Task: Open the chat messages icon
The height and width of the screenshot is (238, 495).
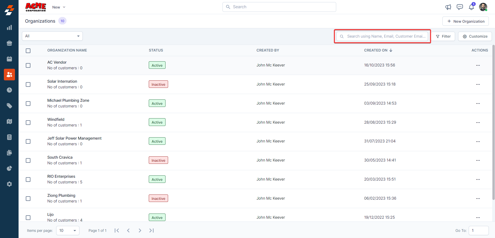Action: pyautogui.click(x=460, y=7)
